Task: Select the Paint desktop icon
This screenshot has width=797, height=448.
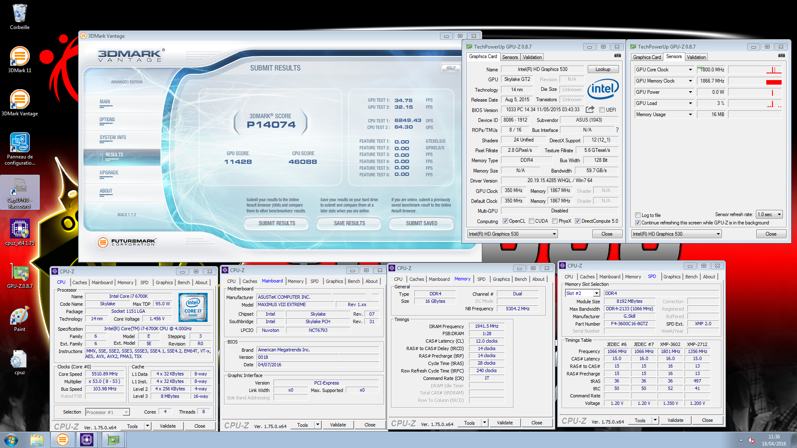Action: [20, 318]
